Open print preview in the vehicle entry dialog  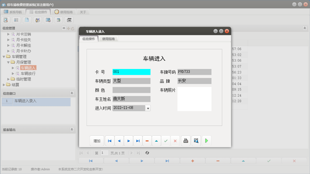point(196,140)
